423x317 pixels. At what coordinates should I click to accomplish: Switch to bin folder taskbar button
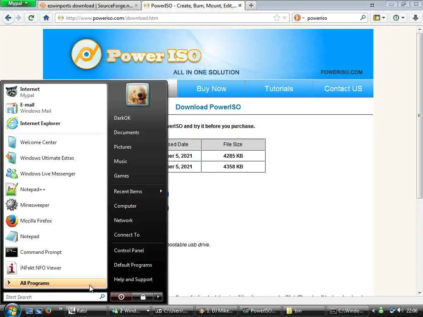click(304, 311)
